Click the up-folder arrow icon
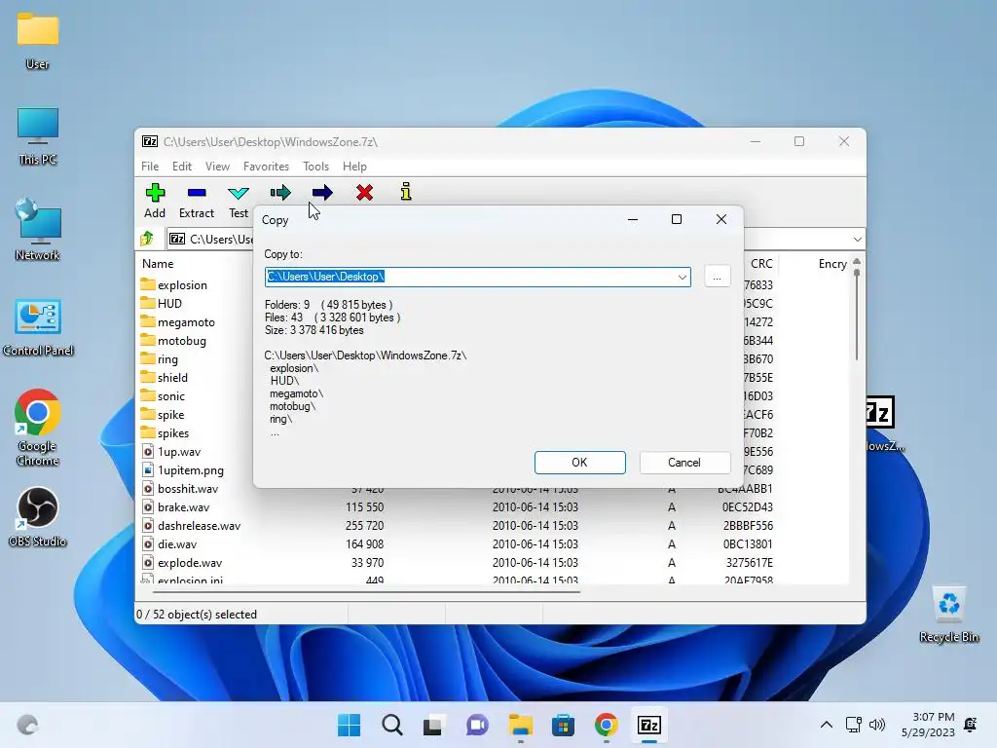Viewport: 997px width, 748px height. tap(148, 239)
